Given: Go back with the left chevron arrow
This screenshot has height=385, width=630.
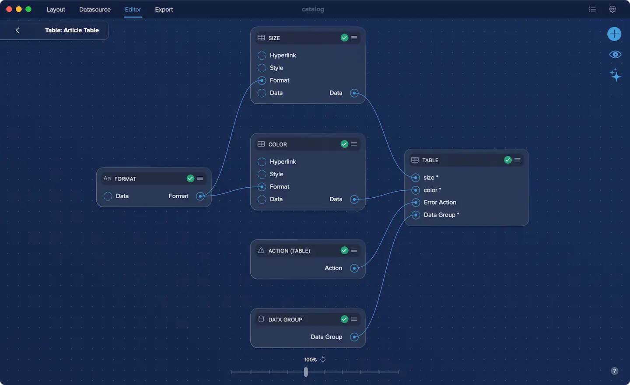Looking at the screenshot, I should pyautogui.click(x=17, y=30).
